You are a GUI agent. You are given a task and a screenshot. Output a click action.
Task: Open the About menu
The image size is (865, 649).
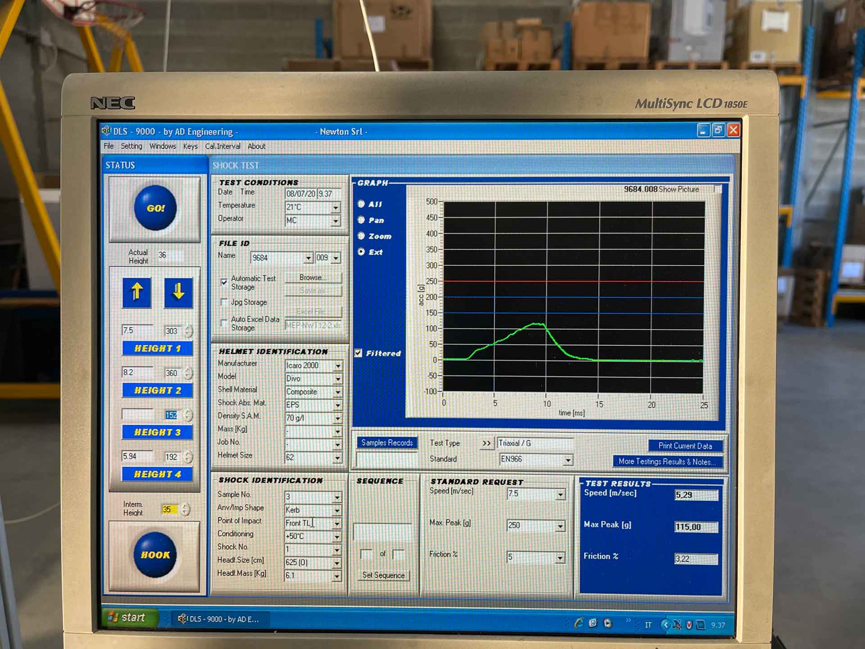tap(256, 146)
